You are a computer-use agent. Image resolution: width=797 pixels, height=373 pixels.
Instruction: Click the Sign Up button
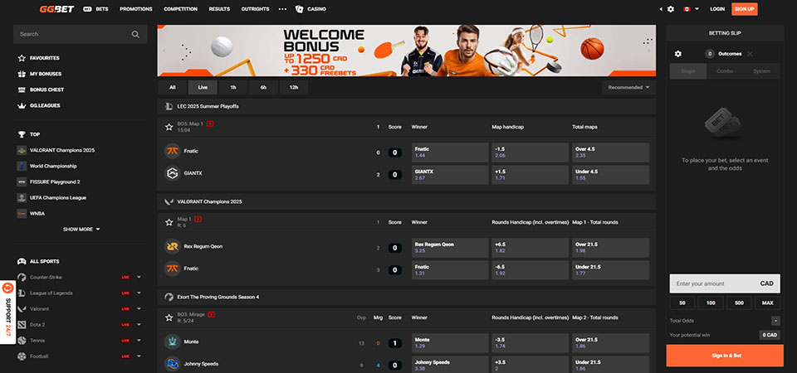[x=744, y=9]
